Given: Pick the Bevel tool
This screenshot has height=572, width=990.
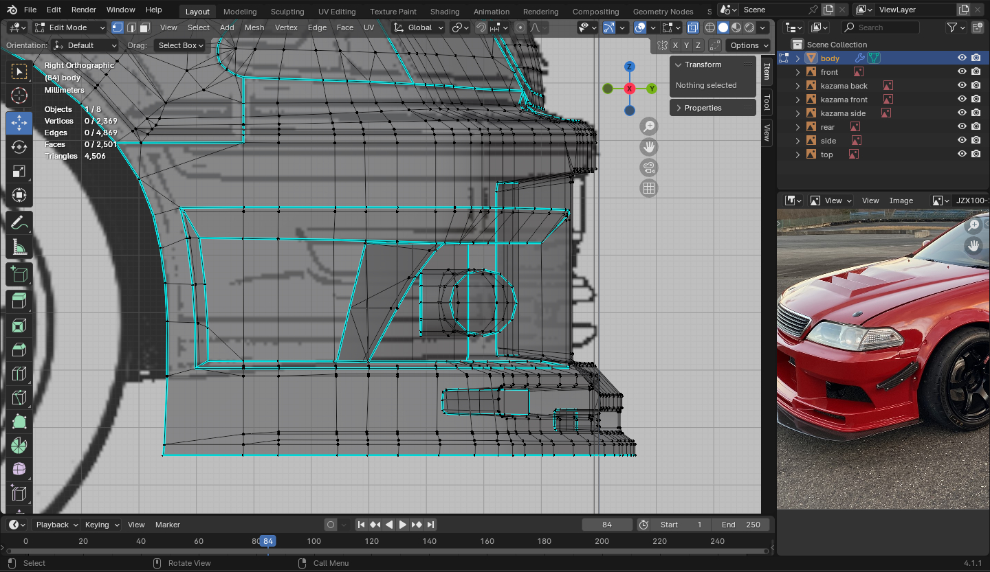Looking at the screenshot, I should pos(19,350).
